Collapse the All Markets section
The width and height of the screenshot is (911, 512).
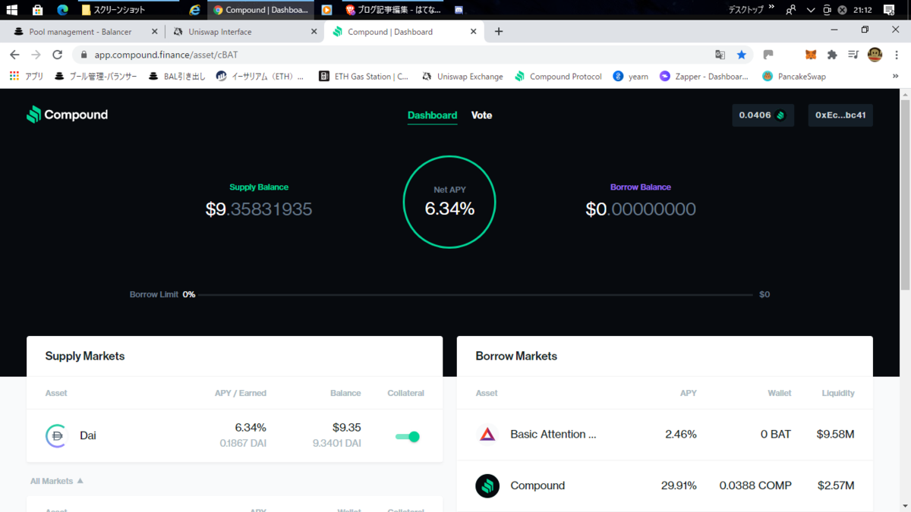pyautogui.click(x=57, y=481)
